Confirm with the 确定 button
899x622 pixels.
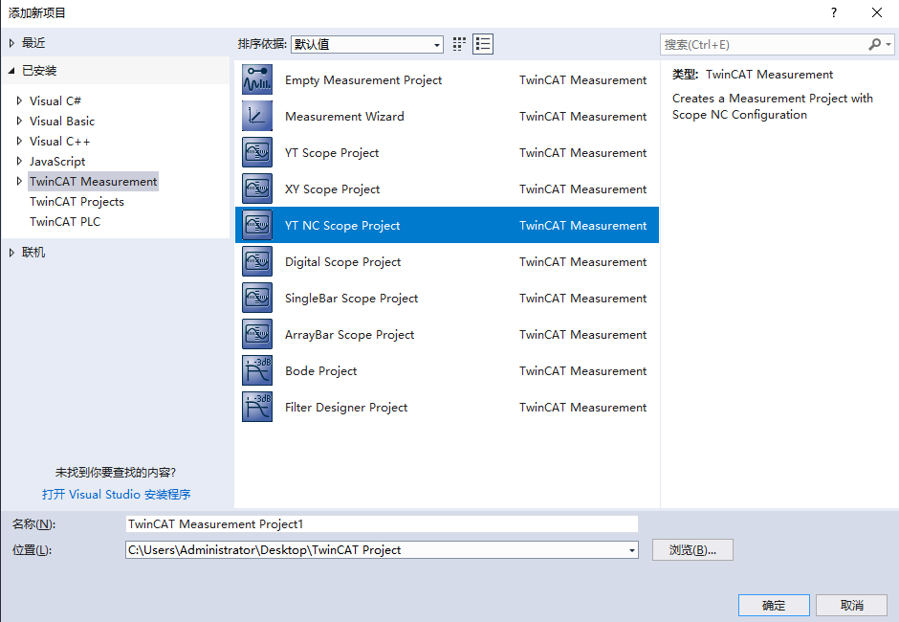(x=774, y=606)
